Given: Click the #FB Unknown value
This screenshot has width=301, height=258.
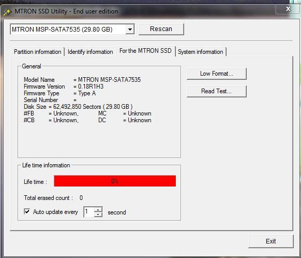Looking at the screenshot, I should pyautogui.click(x=66, y=113).
